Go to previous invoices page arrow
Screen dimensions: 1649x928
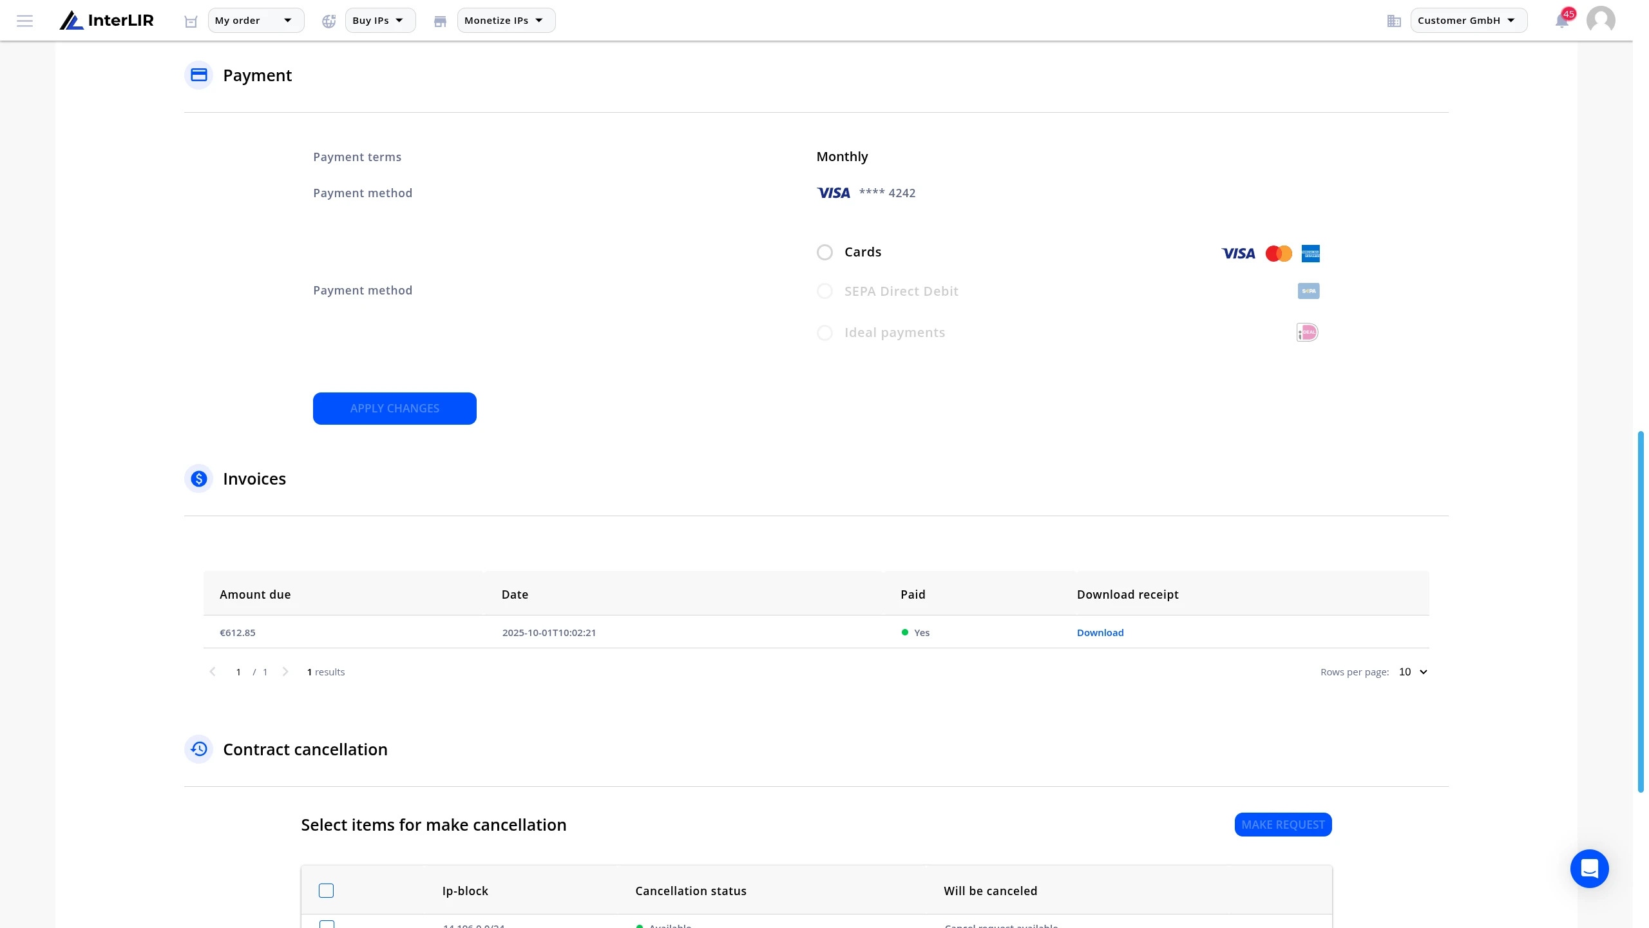[213, 672]
